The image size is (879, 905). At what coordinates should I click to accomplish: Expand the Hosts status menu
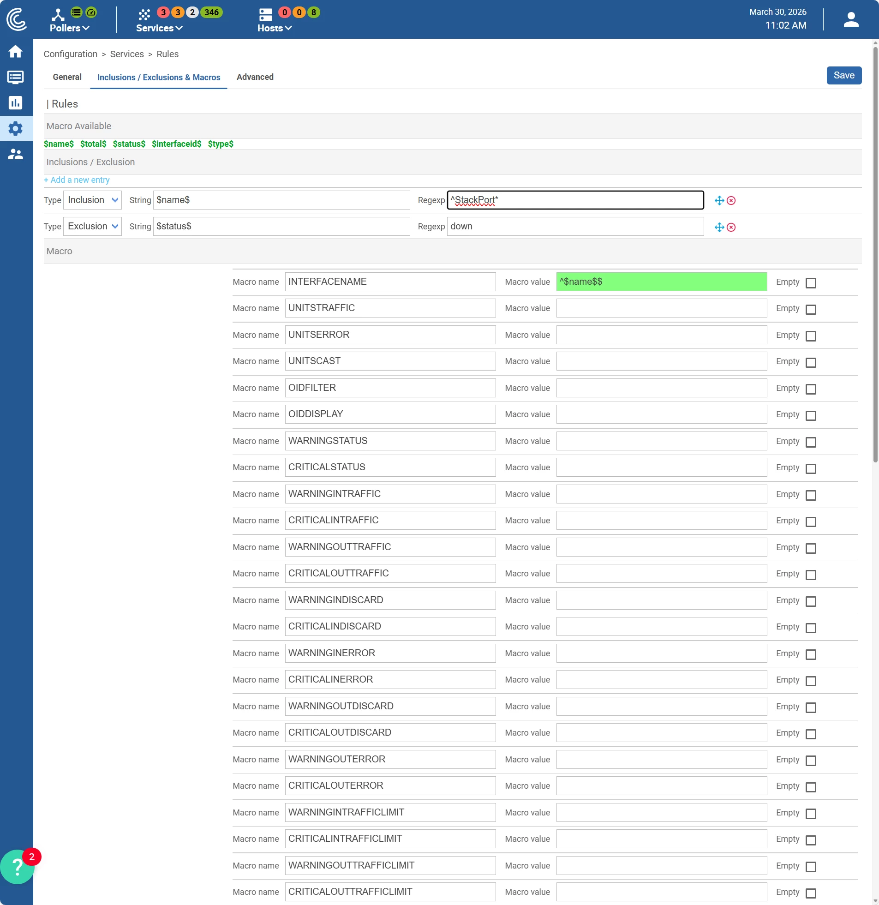(275, 28)
